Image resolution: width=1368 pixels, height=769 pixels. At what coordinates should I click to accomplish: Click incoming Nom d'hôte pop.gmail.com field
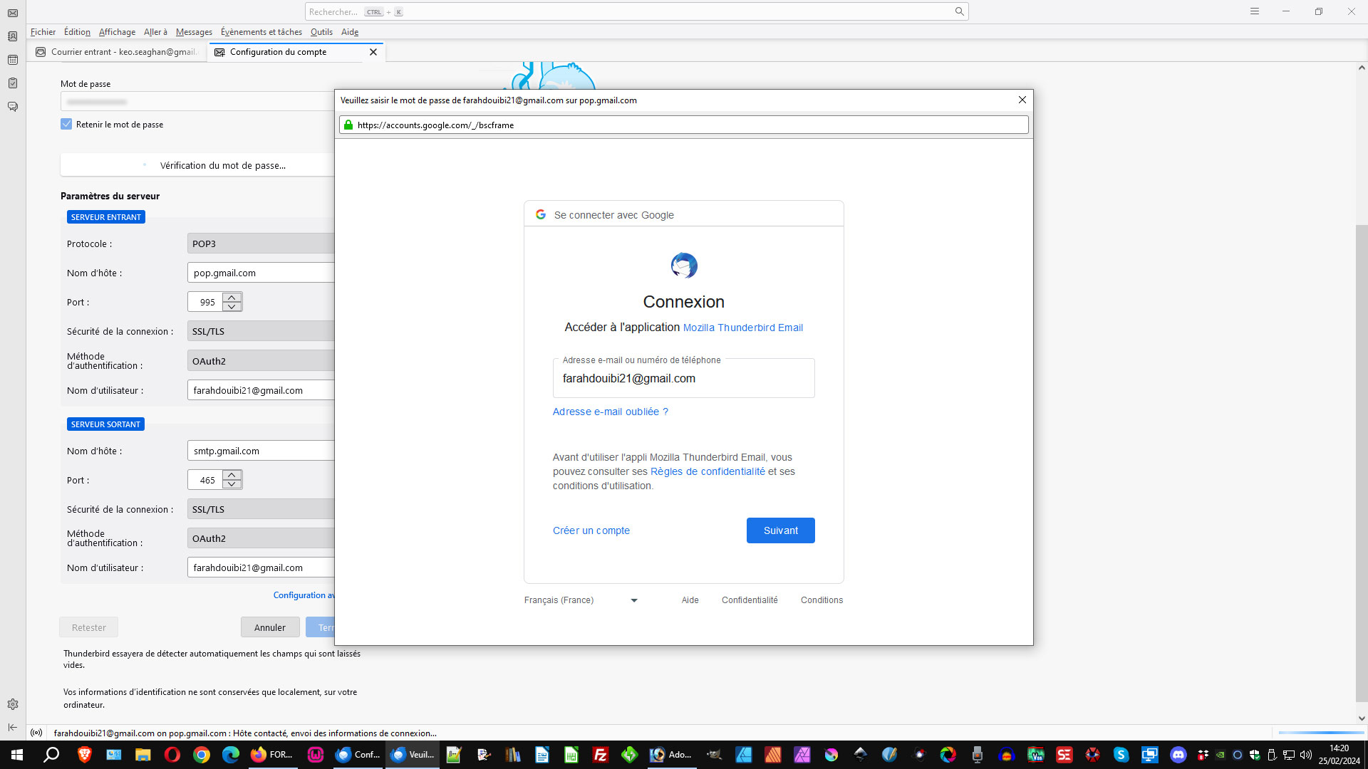(261, 273)
